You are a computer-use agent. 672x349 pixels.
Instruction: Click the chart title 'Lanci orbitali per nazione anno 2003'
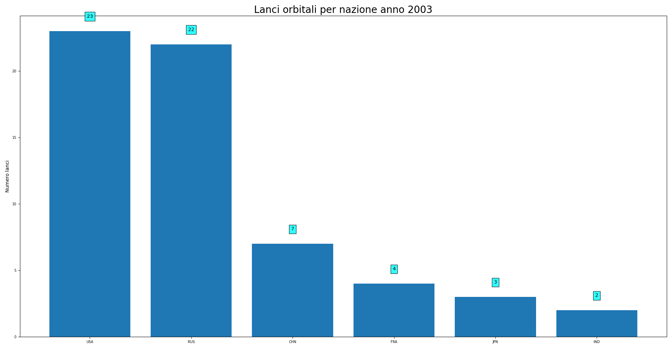(x=343, y=10)
